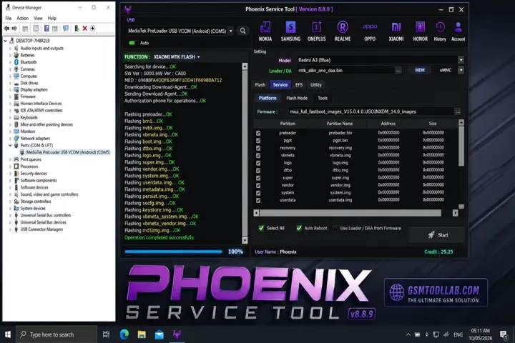Screen dimensions: 515x343
Task: Click update driver icon in Device Manager toolbar
Action: click(77, 29)
